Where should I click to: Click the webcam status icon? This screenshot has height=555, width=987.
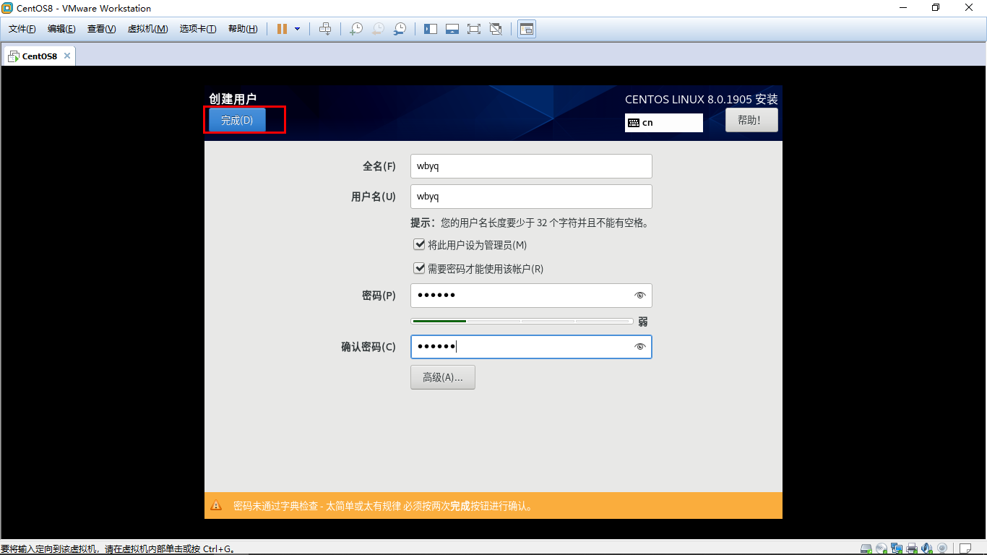click(x=942, y=548)
